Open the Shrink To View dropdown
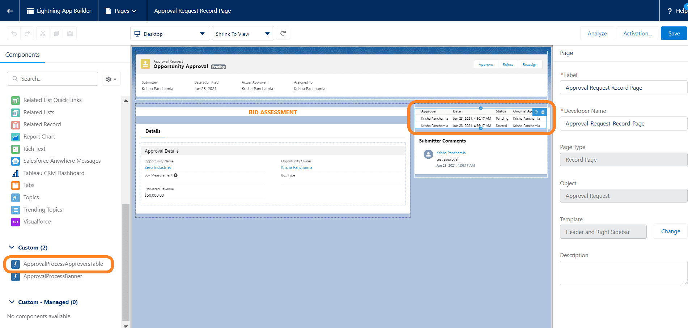 [x=243, y=34]
